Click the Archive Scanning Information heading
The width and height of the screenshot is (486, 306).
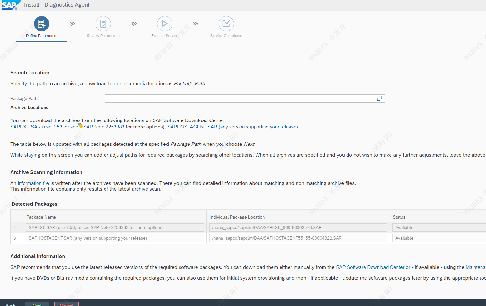[46, 172]
